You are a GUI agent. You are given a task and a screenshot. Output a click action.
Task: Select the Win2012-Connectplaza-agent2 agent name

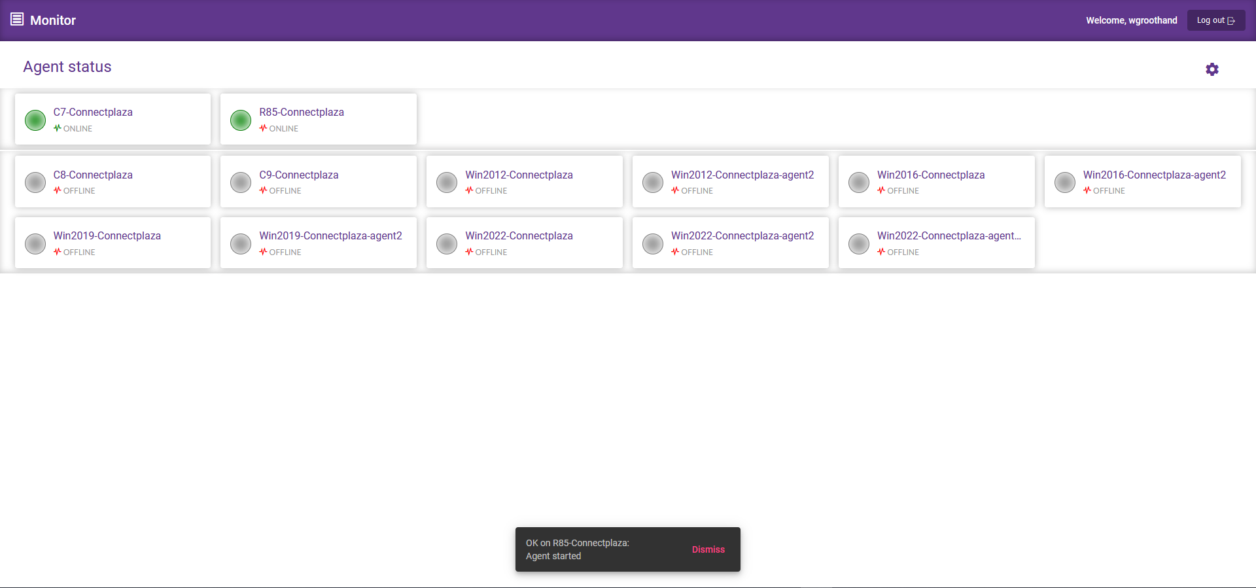[x=742, y=175]
